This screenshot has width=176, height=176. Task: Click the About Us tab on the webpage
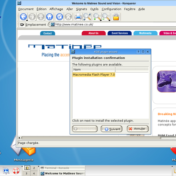point(94,33)
